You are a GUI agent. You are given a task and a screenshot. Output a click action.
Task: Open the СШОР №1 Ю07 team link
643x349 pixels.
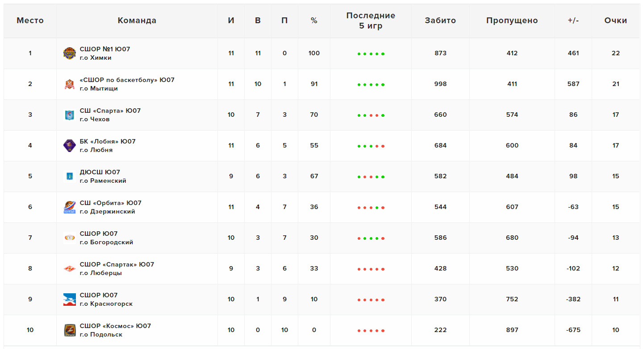coord(105,49)
